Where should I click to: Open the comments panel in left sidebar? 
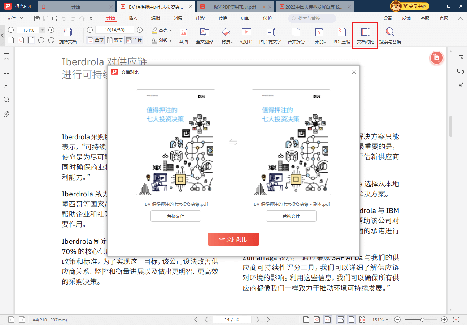(6, 86)
